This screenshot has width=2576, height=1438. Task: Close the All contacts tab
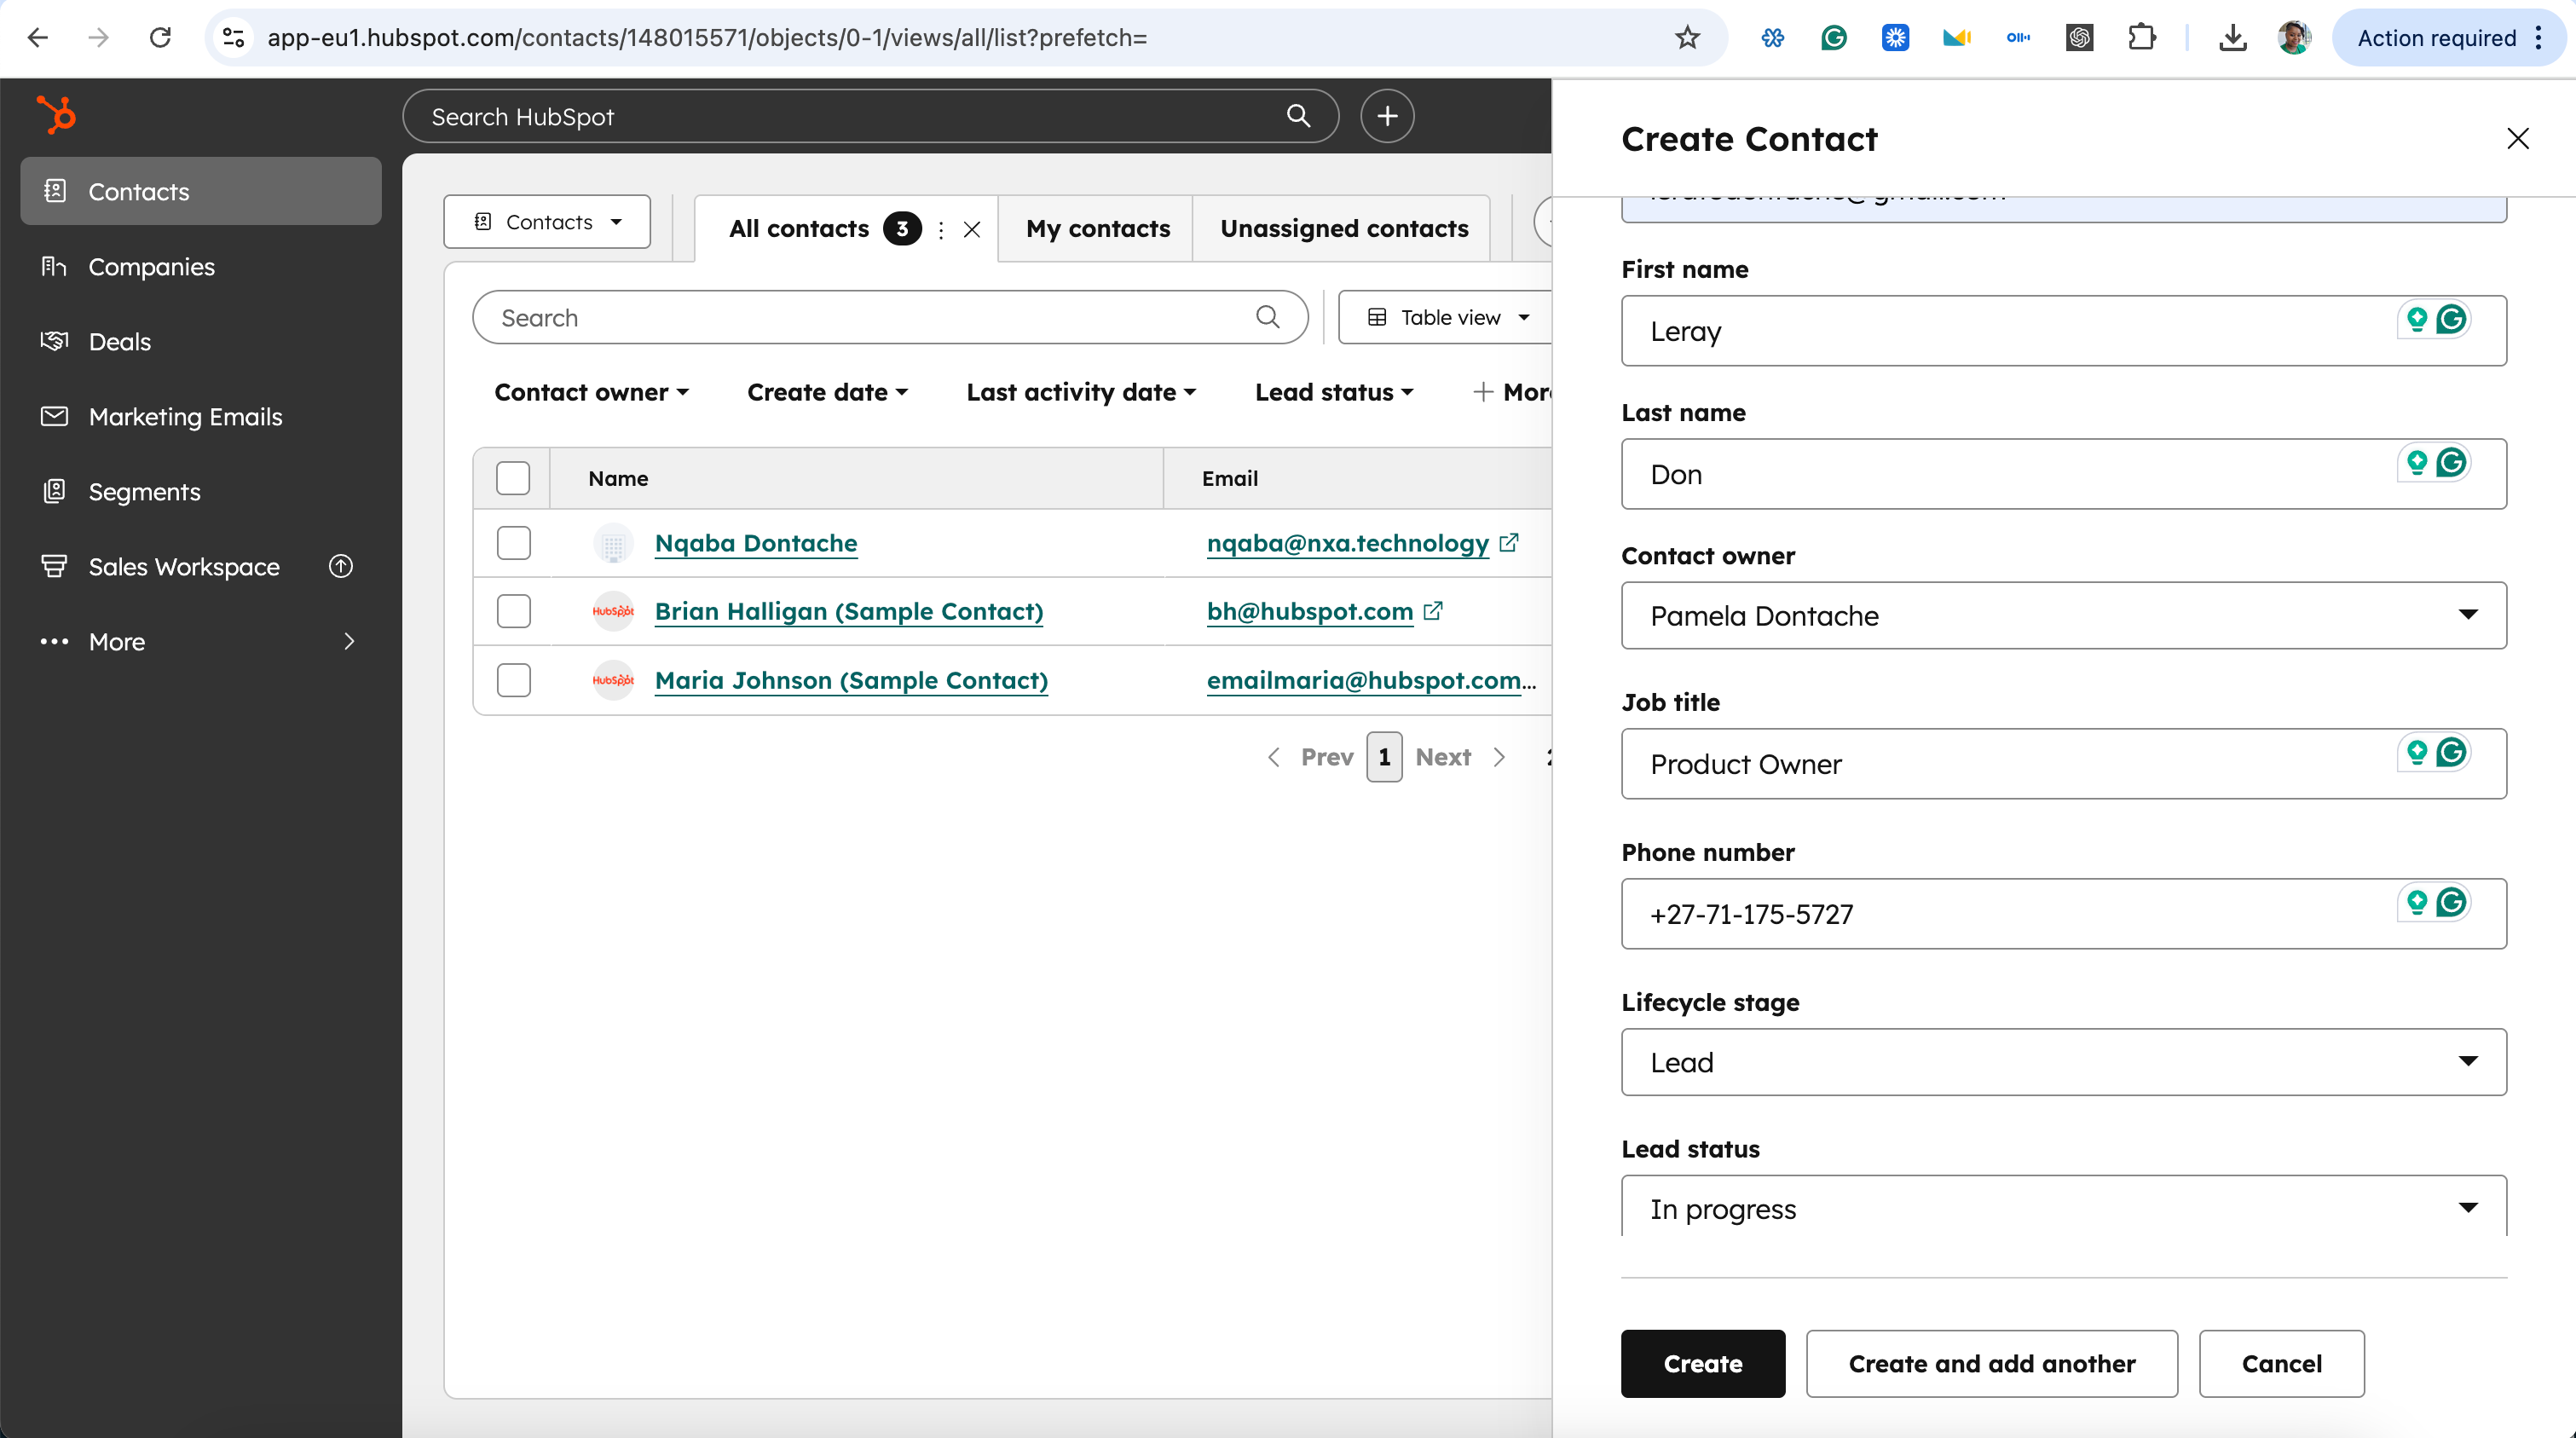pos(972,230)
